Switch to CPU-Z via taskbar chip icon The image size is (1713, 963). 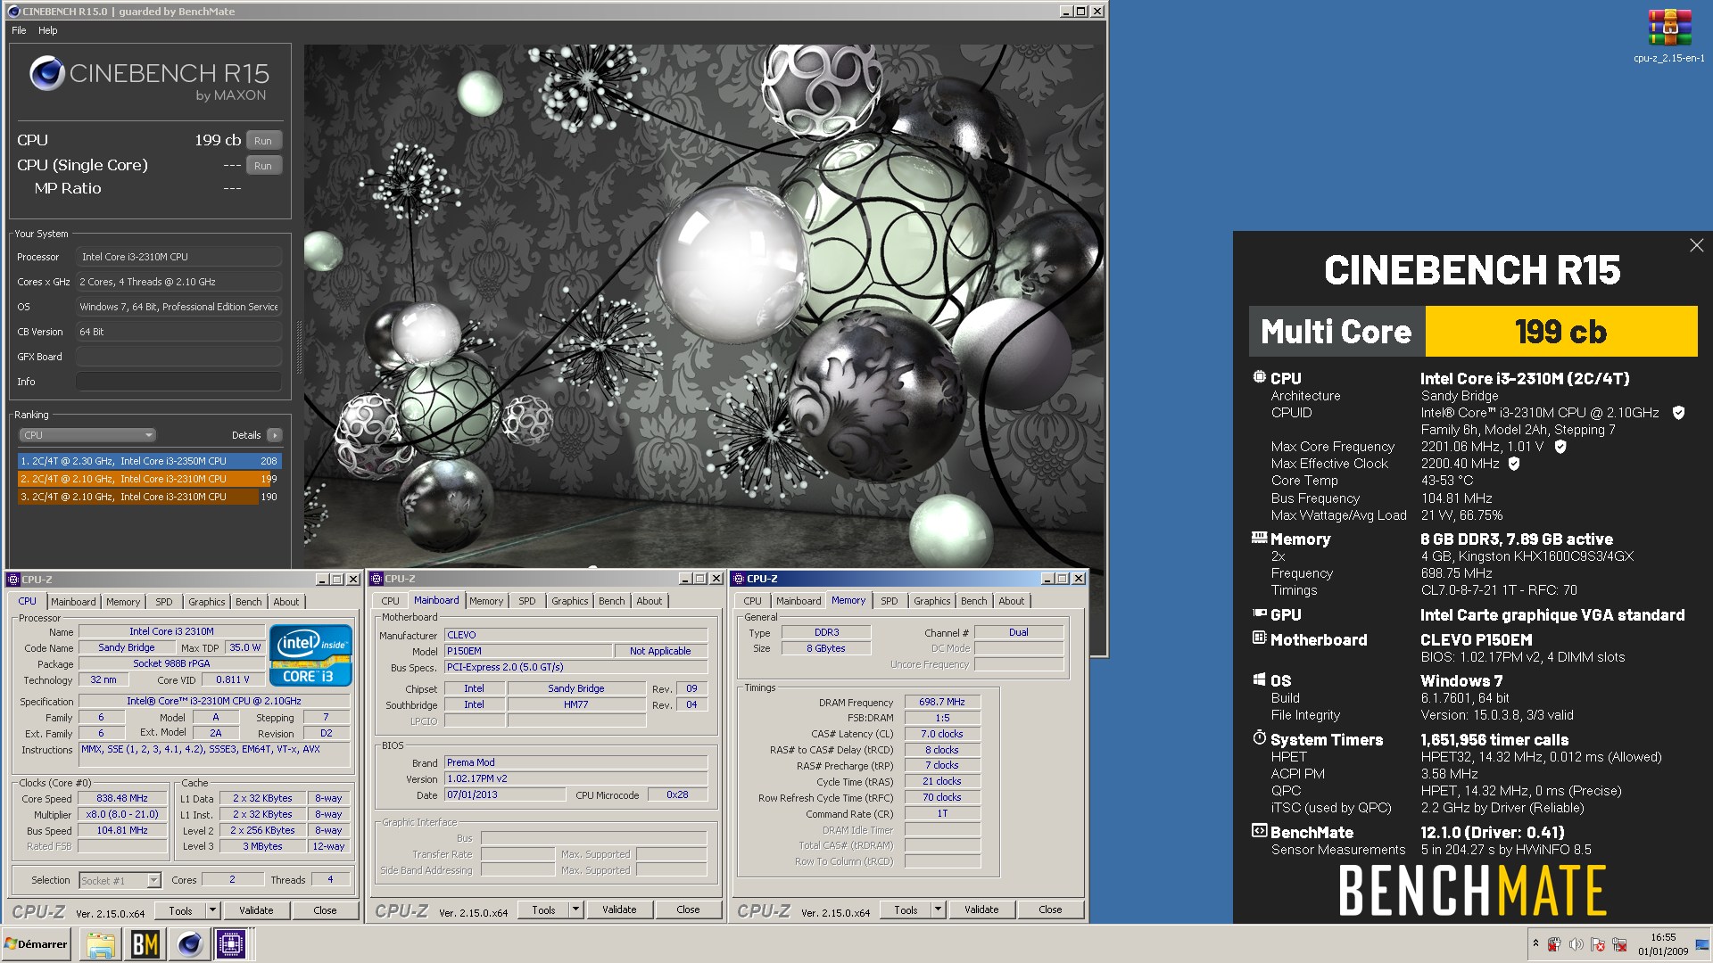tap(231, 944)
